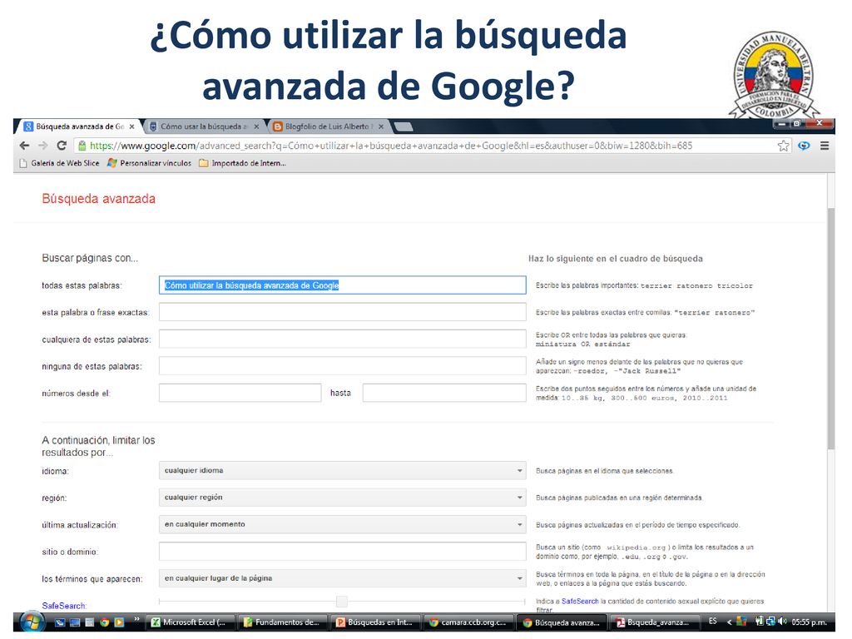The image size is (852, 639).
Task: Click the address bar URL
Action: pos(391,146)
